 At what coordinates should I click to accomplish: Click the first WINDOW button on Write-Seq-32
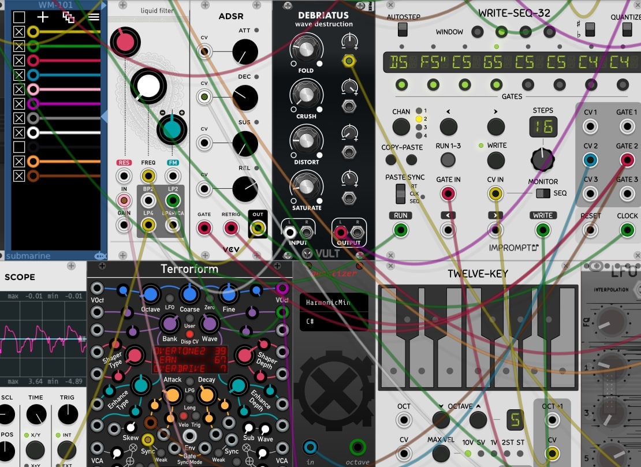pos(477,32)
